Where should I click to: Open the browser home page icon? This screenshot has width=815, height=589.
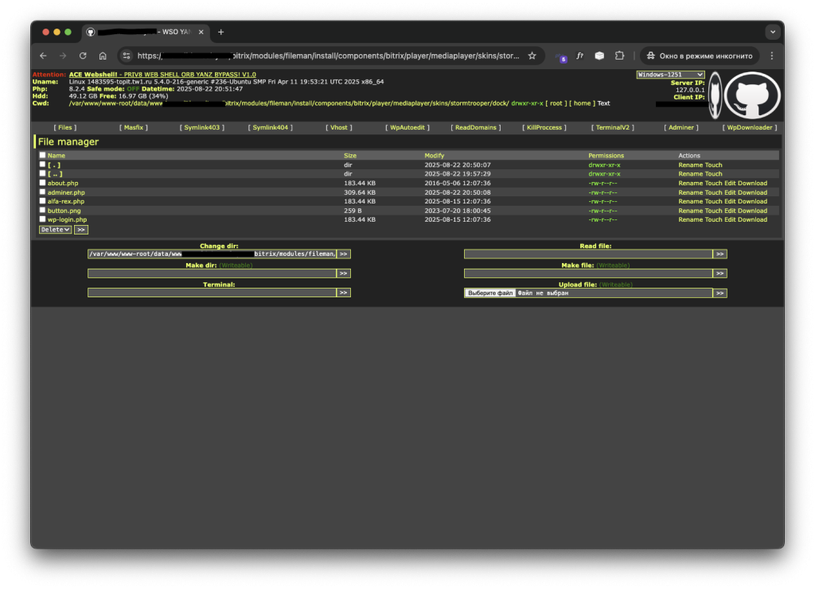point(103,56)
